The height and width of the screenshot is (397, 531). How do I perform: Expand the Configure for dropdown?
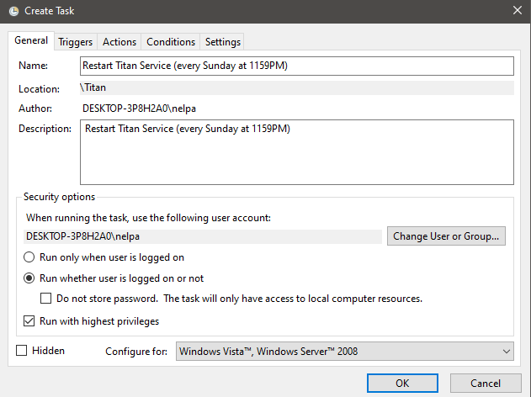[344, 352]
